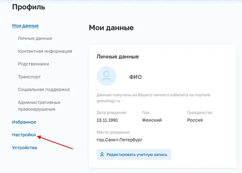Select Личные данные in the sidebar
The width and height of the screenshot is (242, 173).
35,38
